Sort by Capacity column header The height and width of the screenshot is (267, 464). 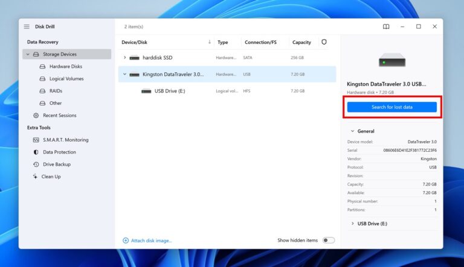click(x=301, y=42)
